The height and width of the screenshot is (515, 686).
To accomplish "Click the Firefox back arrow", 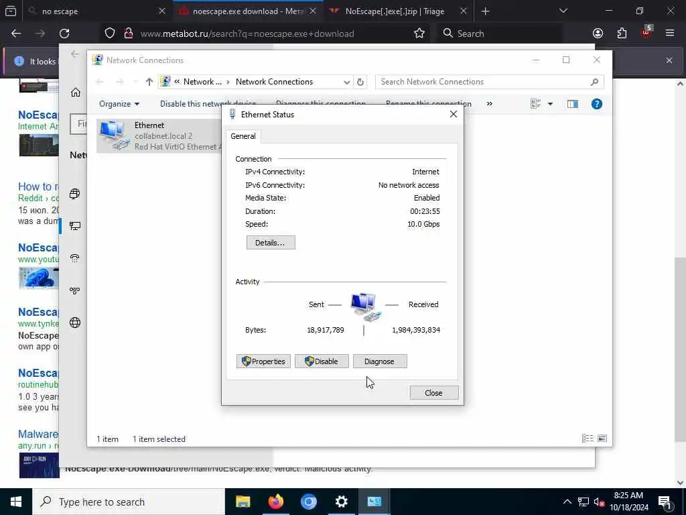I will (x=16, y=34).
